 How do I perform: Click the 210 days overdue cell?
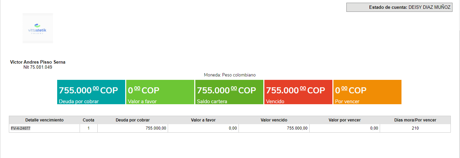pos(415,128)
